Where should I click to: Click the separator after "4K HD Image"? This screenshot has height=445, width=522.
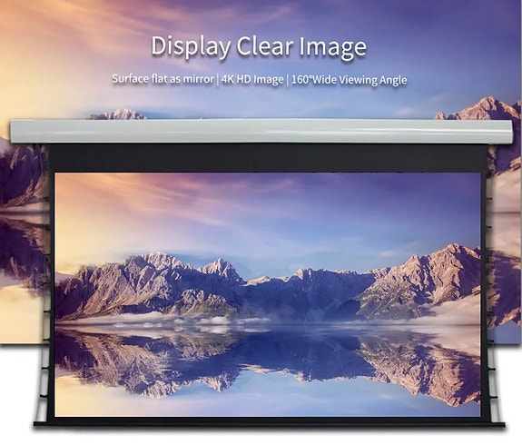[287, 80]
